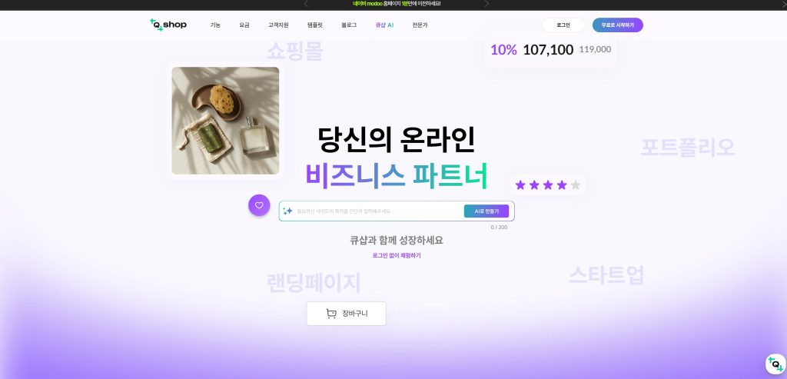Select 큐샵 AI in the navigation bar

point(384,25)
